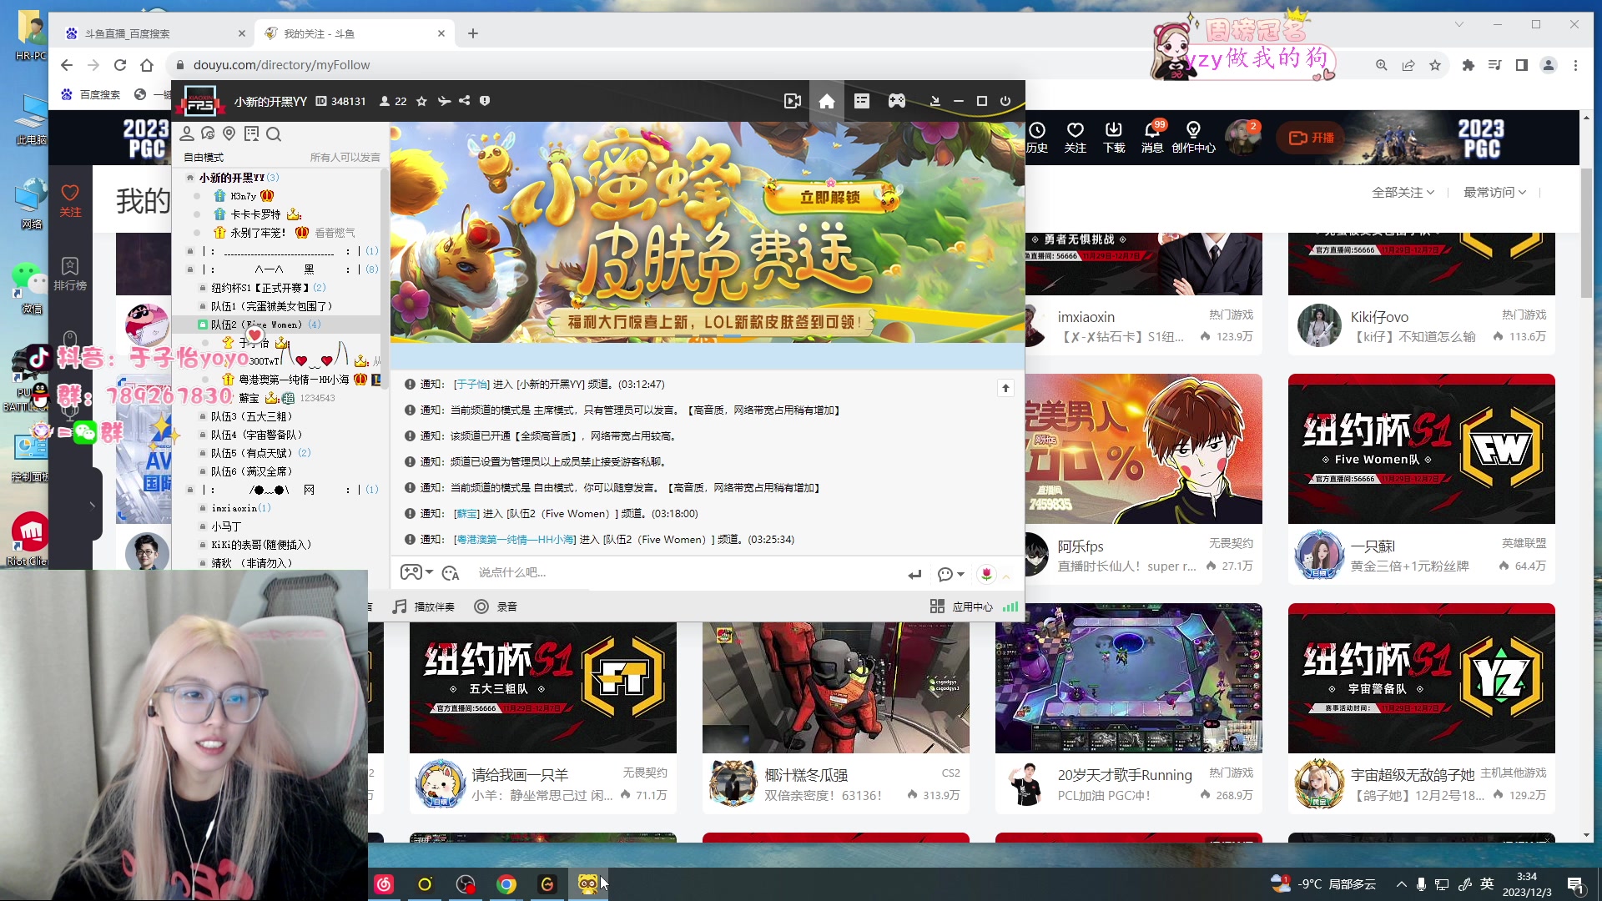Click the search magnifier icon in YY sidebar
Screen dimensions: 1602x901
pos(274,133)
